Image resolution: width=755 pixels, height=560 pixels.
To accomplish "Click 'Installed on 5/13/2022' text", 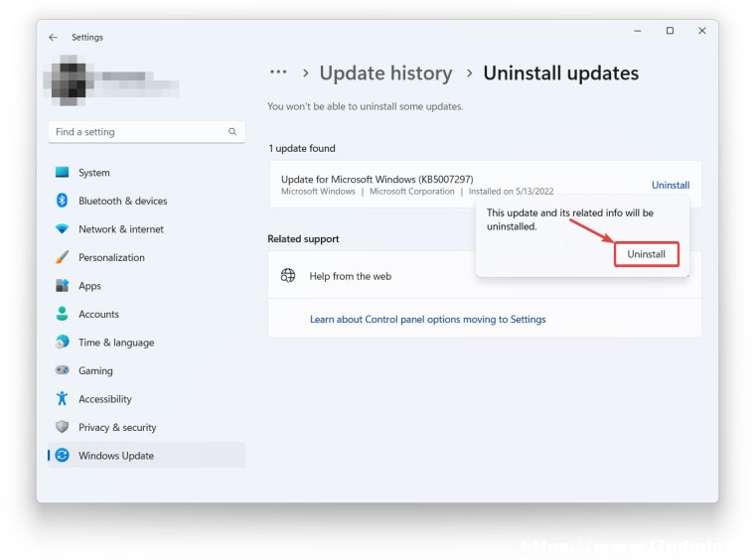I will [511, 191].
